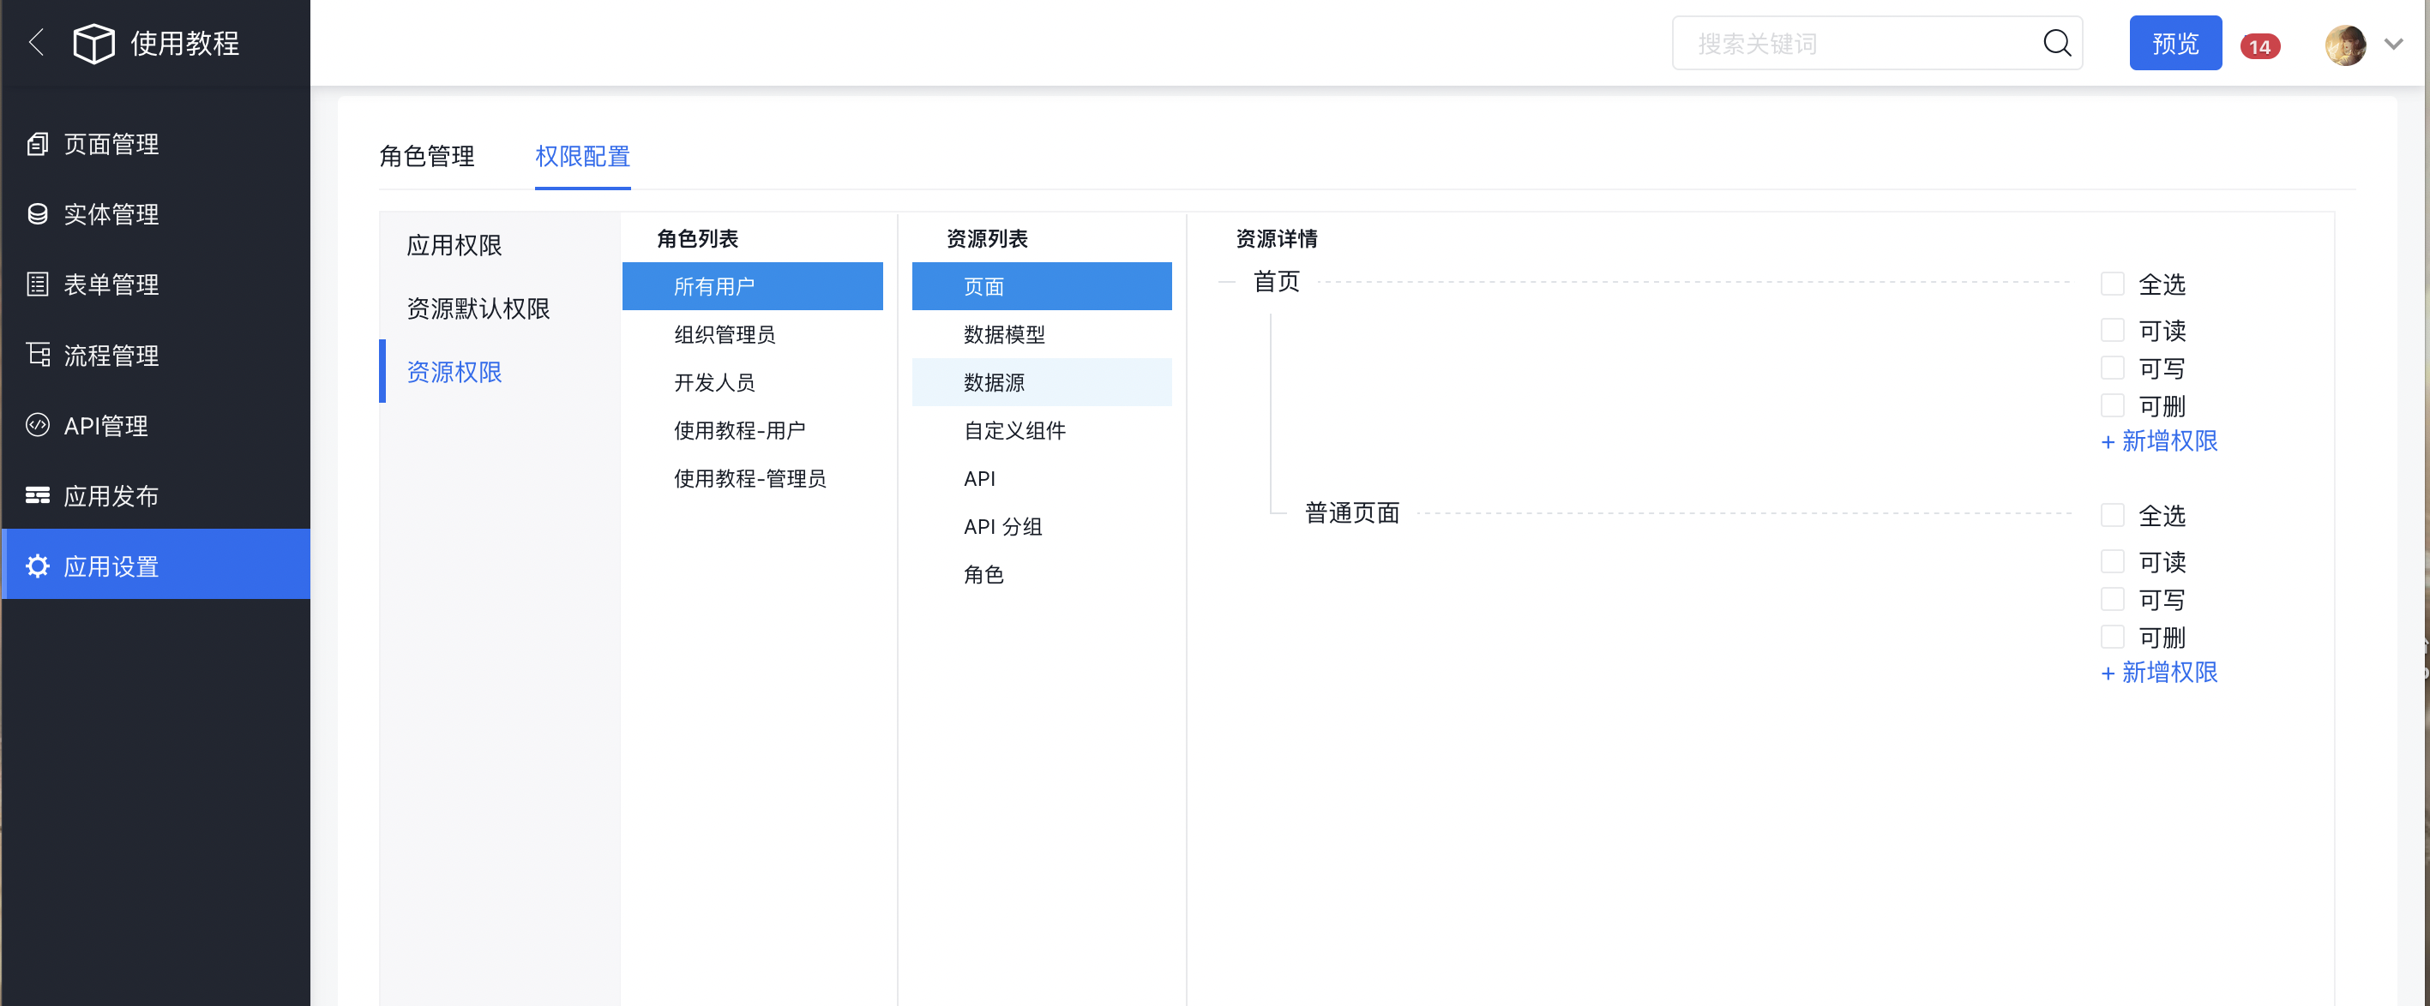
Task: Click the user avatar picture
Action: pyautogui.click(x=2346, y=44)
